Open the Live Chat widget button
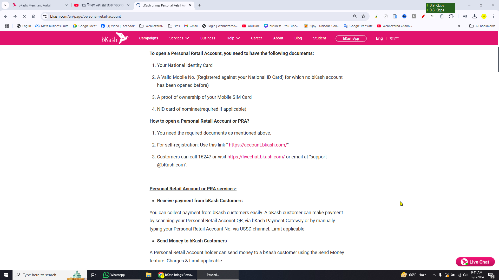The height and width of the screenshot is (280, 499). click(x=476, y=262)
